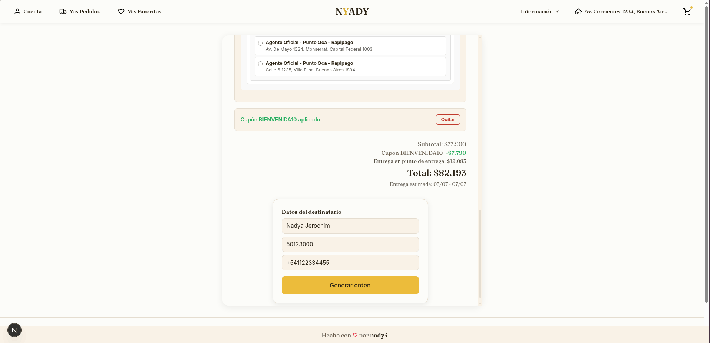Select the Calle 6 1235 Villa Elisa pickup point
This screenshot has width=710, height=343.
tap(350, 66)
